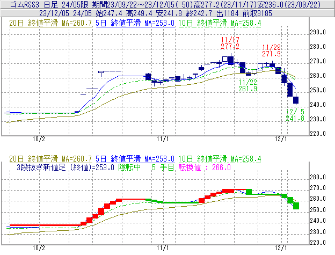Click the upper chart '220.0' price label
This screenshot has width=335, height=255.
pos(318,134)
